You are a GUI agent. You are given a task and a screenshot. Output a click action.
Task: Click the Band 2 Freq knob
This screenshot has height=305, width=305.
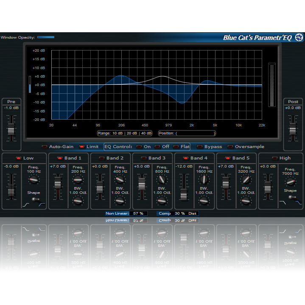click(x=120, y=180)
